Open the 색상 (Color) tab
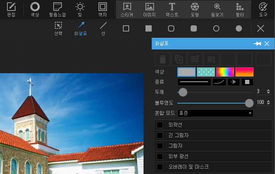Screen dimensions: 275x174 pyautogui.click(x=35, y=9)
